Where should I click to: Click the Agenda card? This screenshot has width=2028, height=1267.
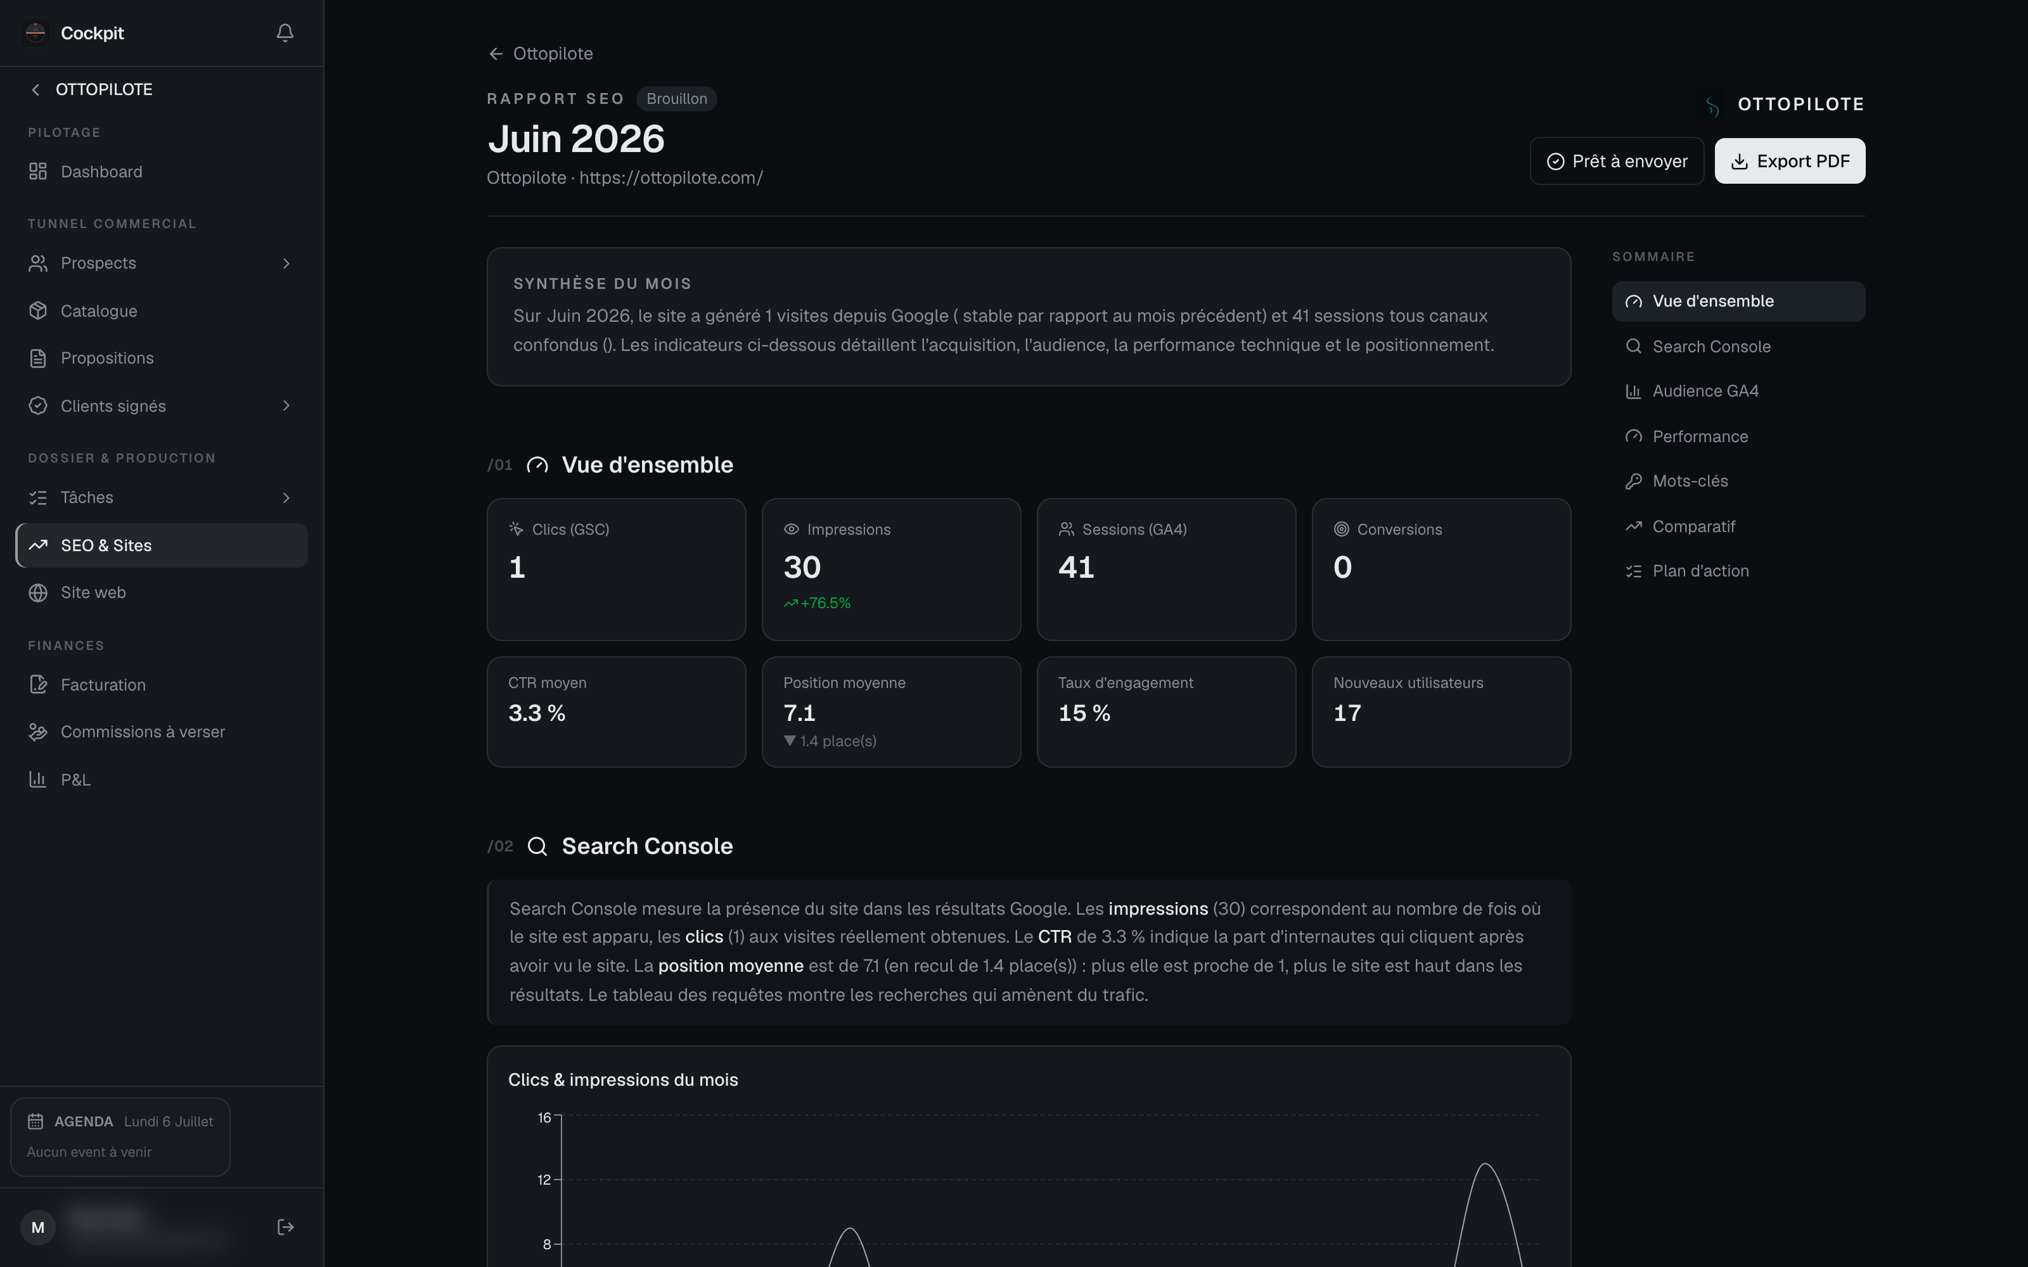(120, 1136)
